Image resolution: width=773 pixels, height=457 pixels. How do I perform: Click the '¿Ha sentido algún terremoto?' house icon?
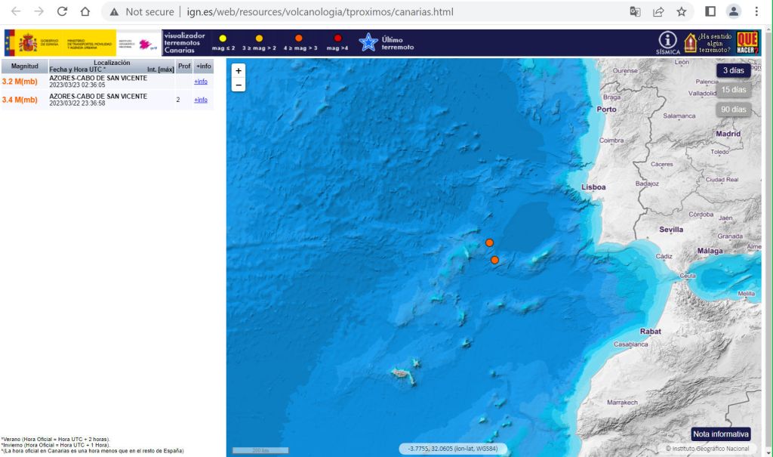coord(690,42)
